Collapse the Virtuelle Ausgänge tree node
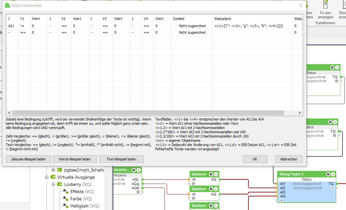 coord(47,177)
